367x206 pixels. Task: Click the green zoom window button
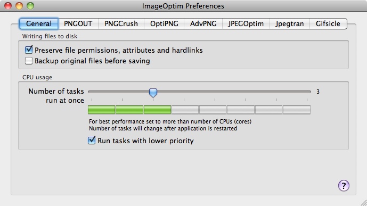coord(30,6)
